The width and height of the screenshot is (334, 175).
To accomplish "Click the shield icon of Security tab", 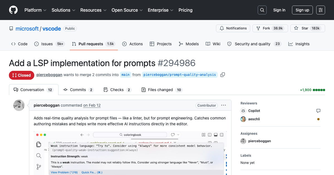I will [229, 44].
